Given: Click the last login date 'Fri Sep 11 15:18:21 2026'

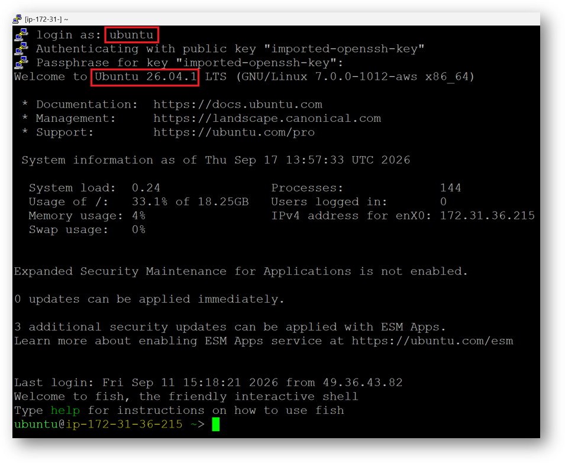Looking at the screenshot, I should (x=191, y=383).
